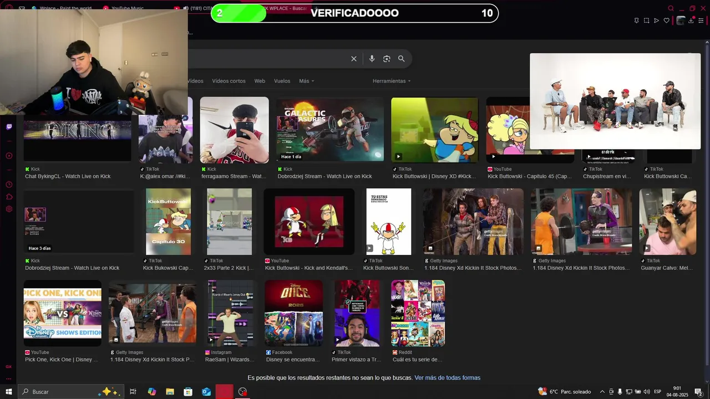Show hidden system tray icons
This screenshot has height=399, width=710.
[x=602, y=392]
